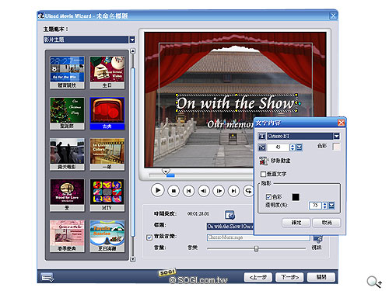
Task: Select the Mood for Love theme thumbnail
Action: (x=67, y=195)
